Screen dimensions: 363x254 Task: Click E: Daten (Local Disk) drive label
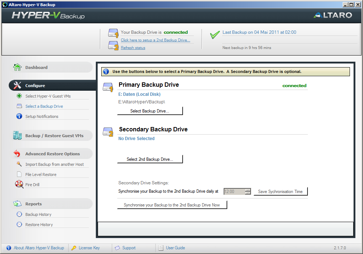pos(139,94)
